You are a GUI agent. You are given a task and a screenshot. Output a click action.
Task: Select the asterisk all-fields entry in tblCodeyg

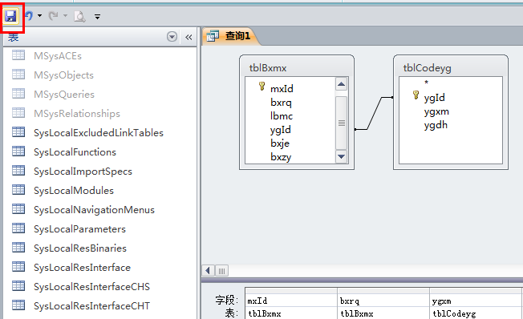(x=426, y=83)
